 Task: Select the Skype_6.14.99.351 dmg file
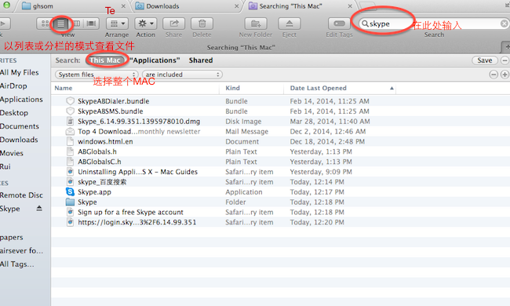pos(139,122)
